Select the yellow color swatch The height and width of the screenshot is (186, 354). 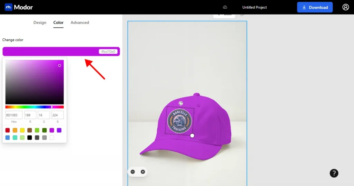click(x=22, y=130)
